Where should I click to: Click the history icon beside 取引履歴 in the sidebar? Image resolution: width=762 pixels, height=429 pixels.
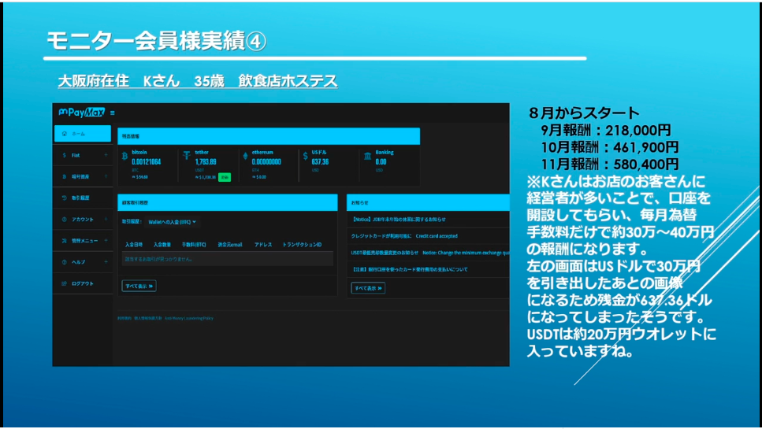pyautogui.click(x=64, y=198)
